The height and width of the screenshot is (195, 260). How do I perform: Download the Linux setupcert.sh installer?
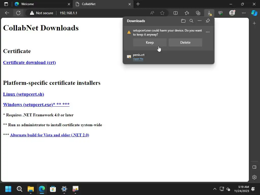23,94
